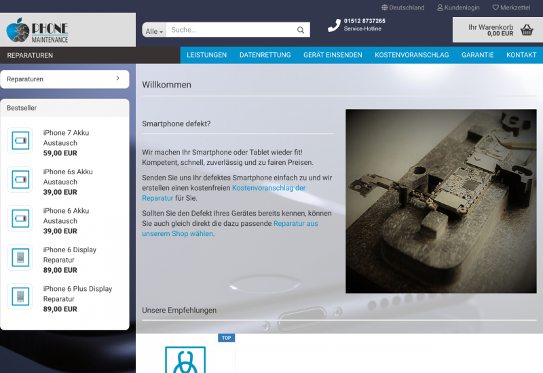Click the iPhone 7 Akku battery icon
This screenshot has height=373, width=543.
pos(20,141)
